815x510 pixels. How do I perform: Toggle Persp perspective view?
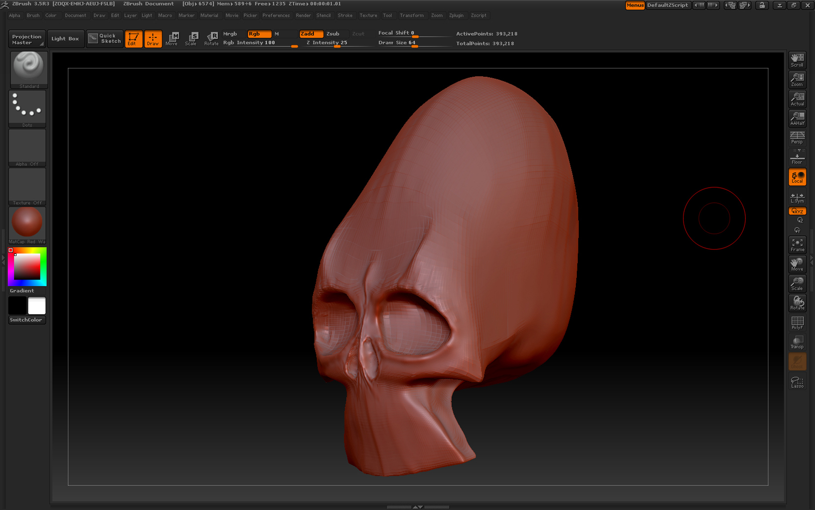tap(797, 137)
